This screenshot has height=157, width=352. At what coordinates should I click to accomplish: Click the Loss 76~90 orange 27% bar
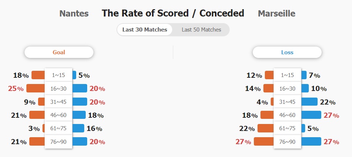coord(264,142)
